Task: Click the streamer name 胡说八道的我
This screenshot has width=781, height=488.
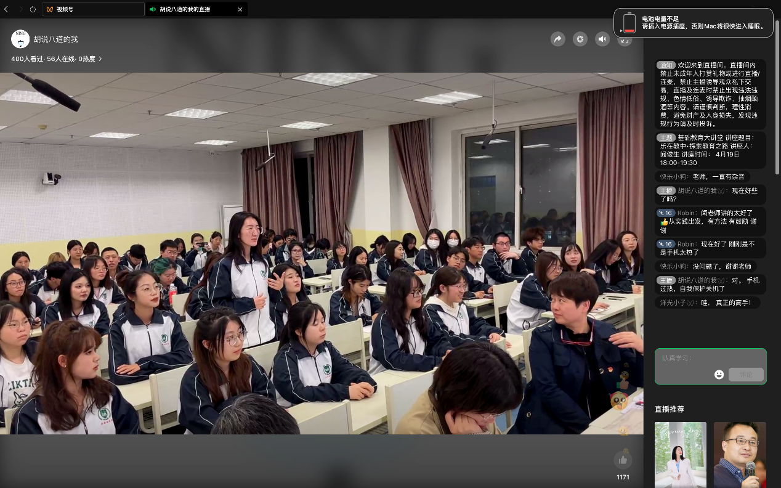Action: pyautogui.click(x=56, y=39)
